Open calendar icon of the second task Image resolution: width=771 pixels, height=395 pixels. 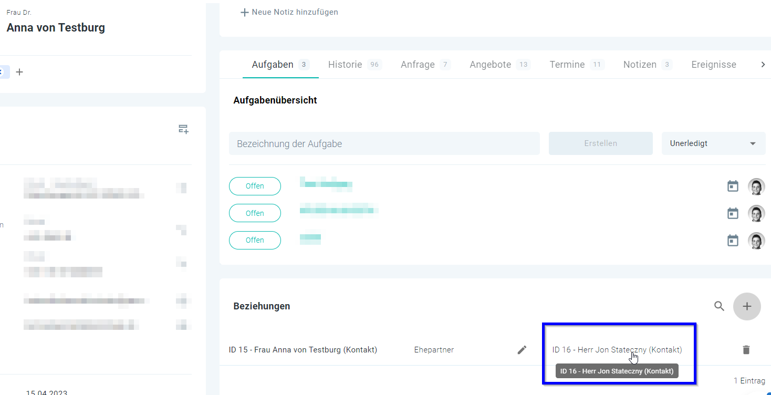coord(732,213)
